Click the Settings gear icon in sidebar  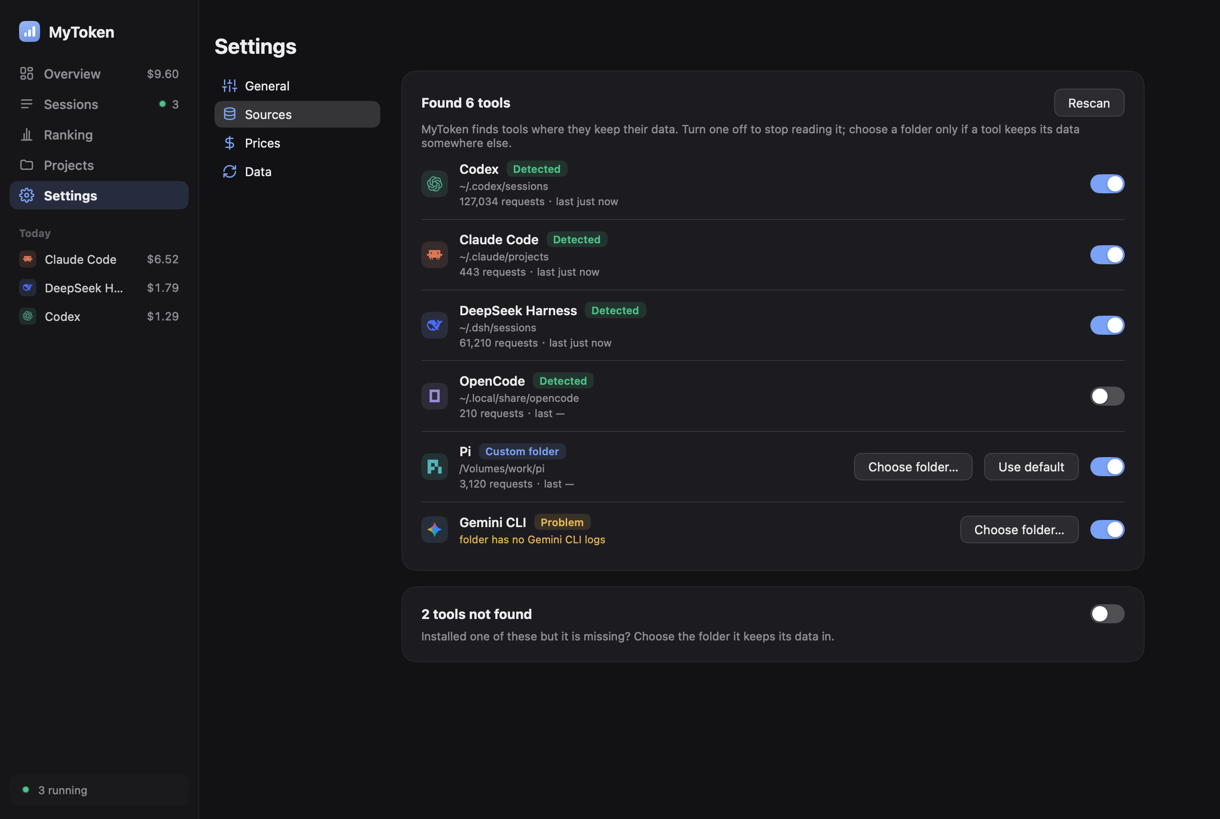pos(27,195)
